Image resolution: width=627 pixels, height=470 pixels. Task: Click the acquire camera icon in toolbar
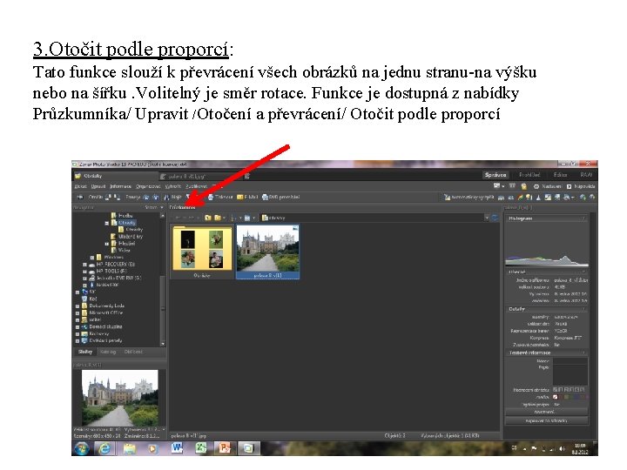click(x=80, y=197)
